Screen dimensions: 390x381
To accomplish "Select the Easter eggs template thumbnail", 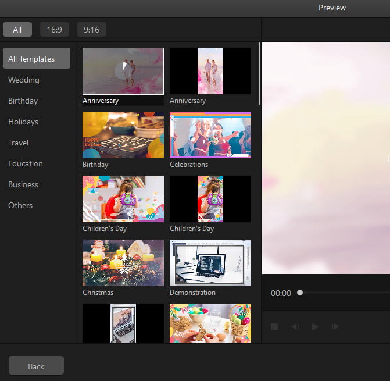I will (210, 323).
